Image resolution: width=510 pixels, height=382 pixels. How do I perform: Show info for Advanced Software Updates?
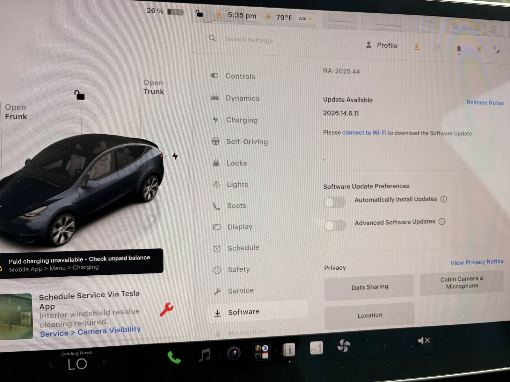click(x=442, y=222)
